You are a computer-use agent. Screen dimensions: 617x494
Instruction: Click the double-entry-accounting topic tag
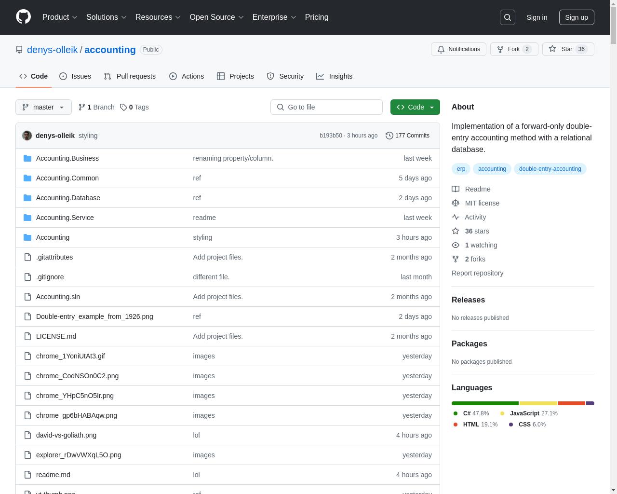(550, 169)
